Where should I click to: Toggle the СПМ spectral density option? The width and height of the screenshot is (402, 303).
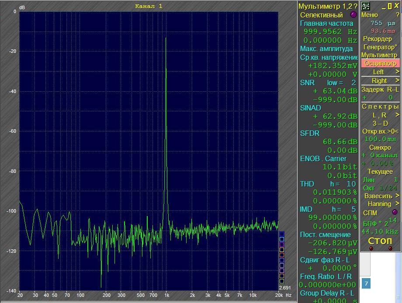point(370,213)
